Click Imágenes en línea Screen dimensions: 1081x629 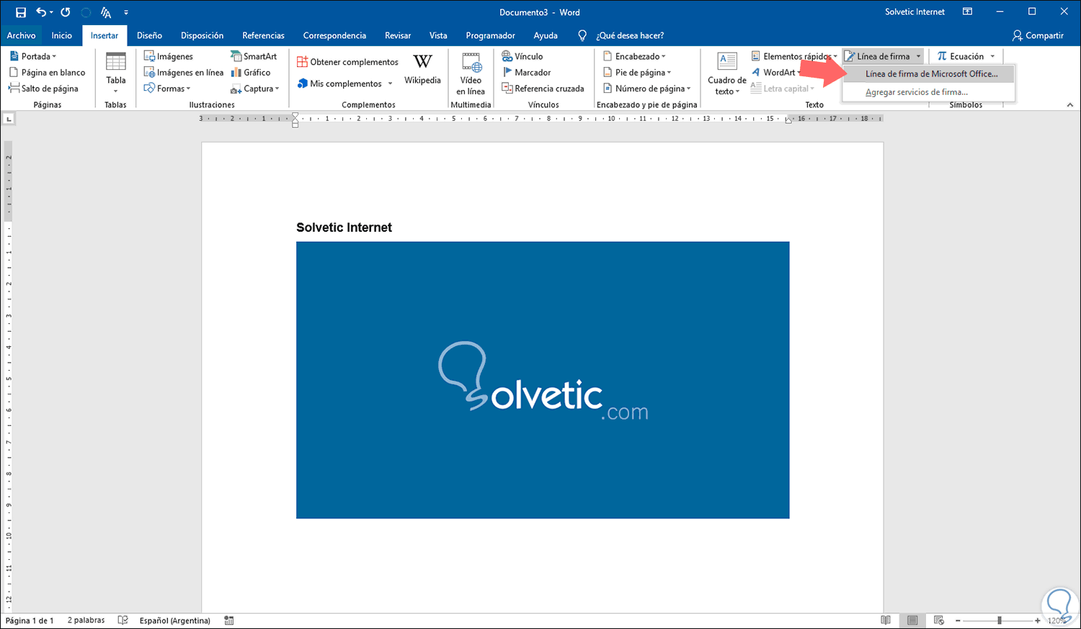pos(184,72)
